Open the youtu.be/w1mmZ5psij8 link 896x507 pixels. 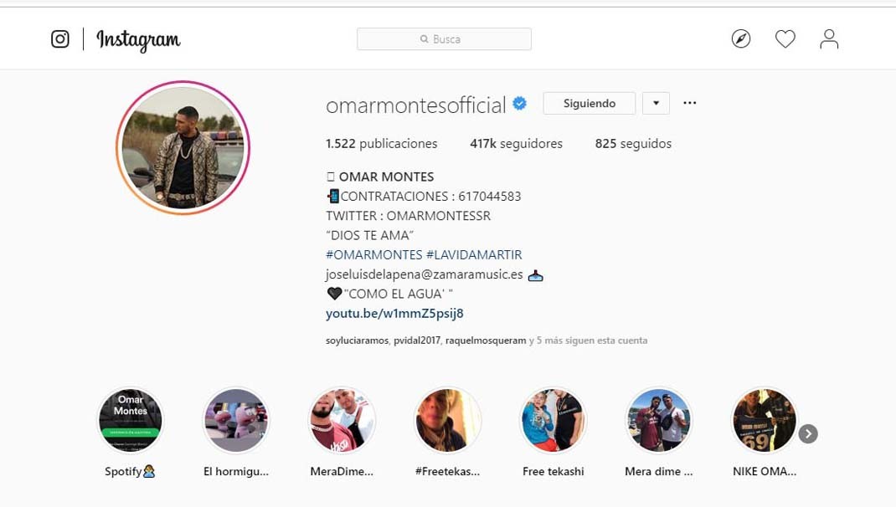(394, 314)
